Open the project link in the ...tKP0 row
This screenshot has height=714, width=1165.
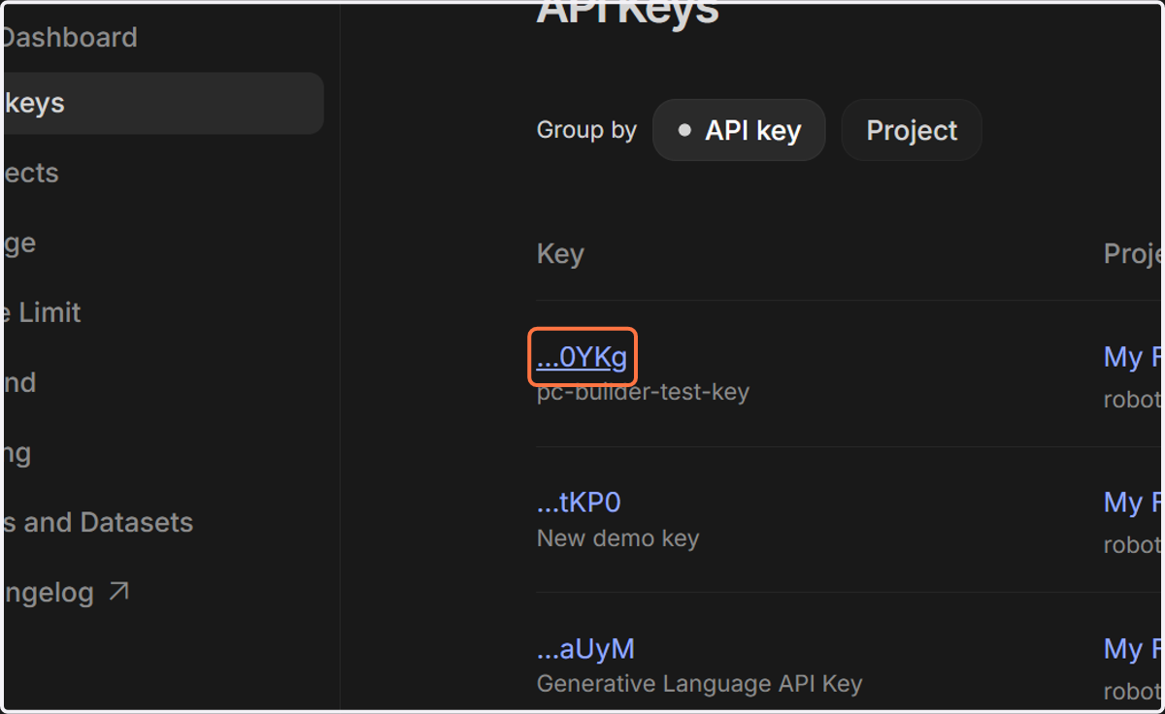pyautogui.click(x=1134, y=503)
